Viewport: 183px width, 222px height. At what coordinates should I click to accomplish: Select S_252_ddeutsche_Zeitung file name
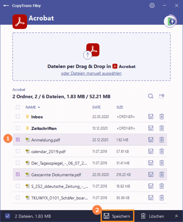click(x=60, y=186)
